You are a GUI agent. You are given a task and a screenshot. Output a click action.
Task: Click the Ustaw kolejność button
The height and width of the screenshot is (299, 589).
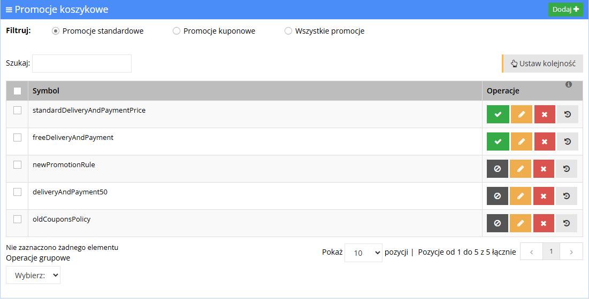[x=543, y=64]
